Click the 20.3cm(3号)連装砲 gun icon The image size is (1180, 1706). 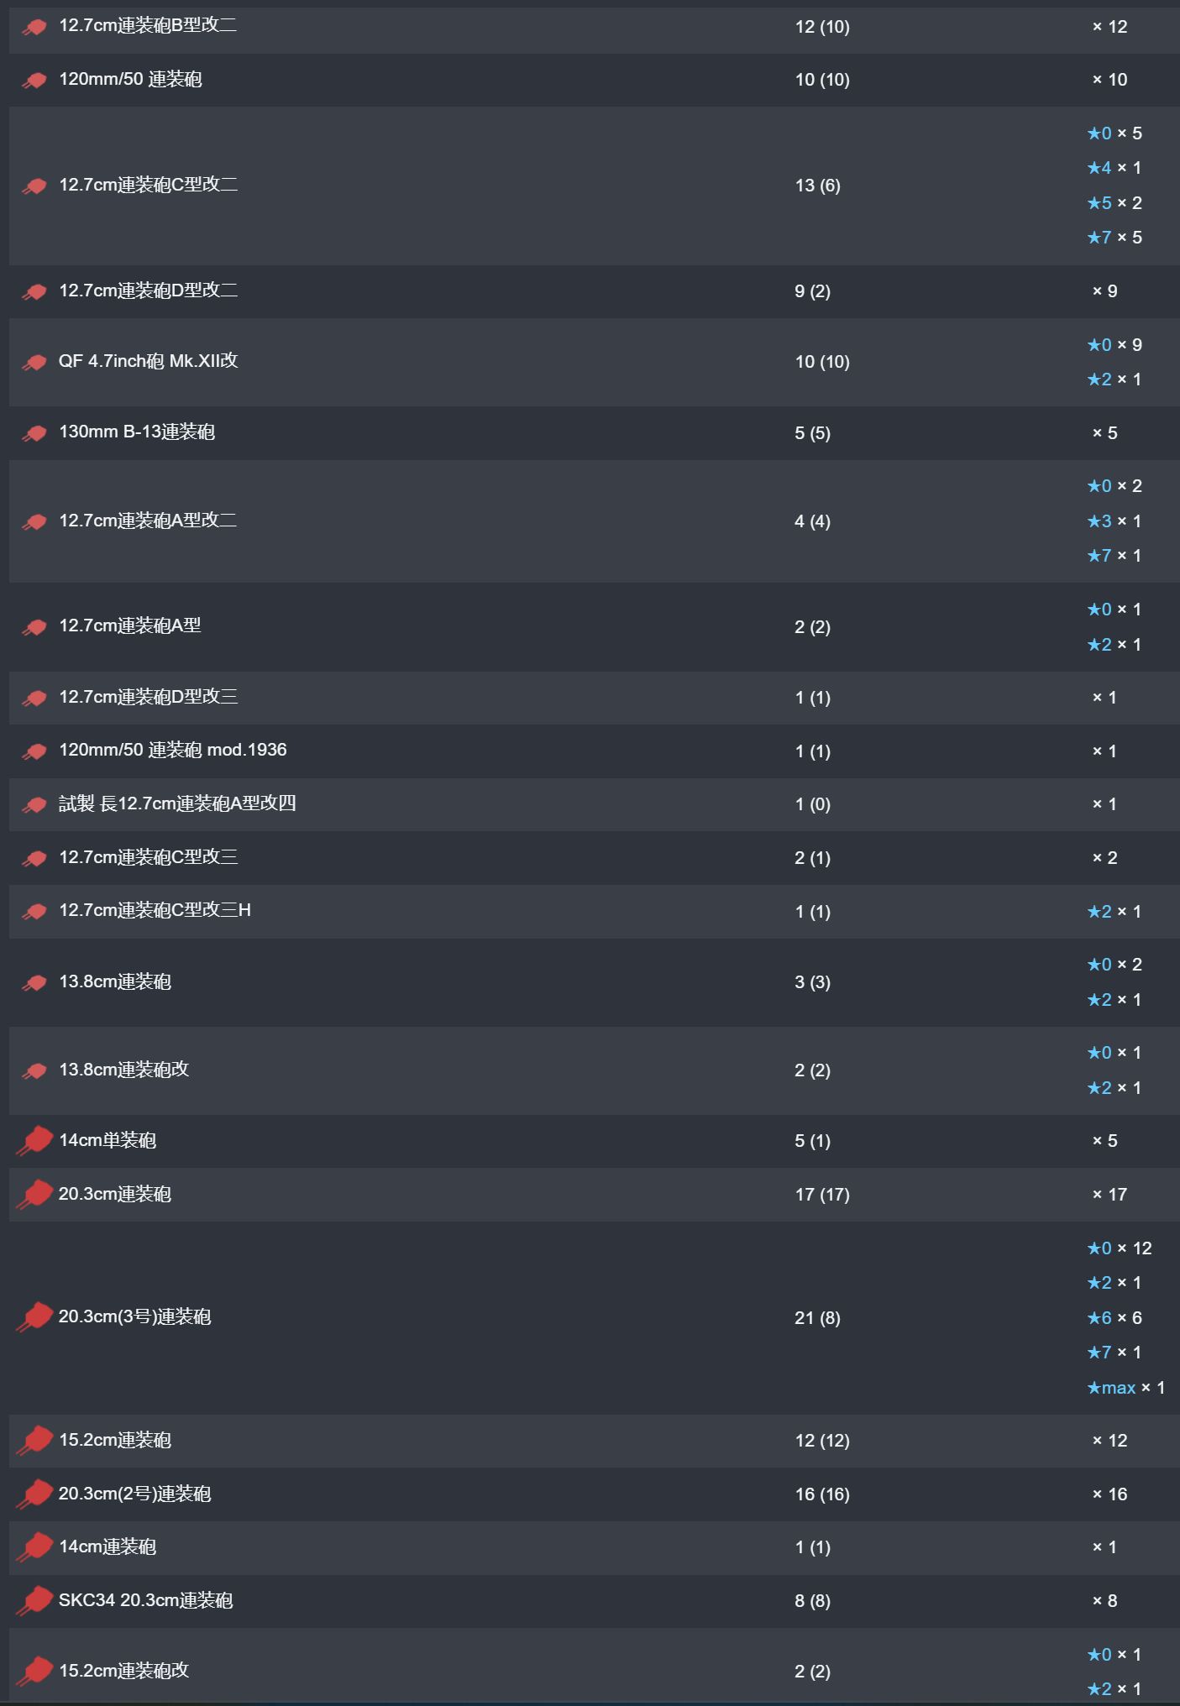pyautogui.click(x=34, y=1317)
